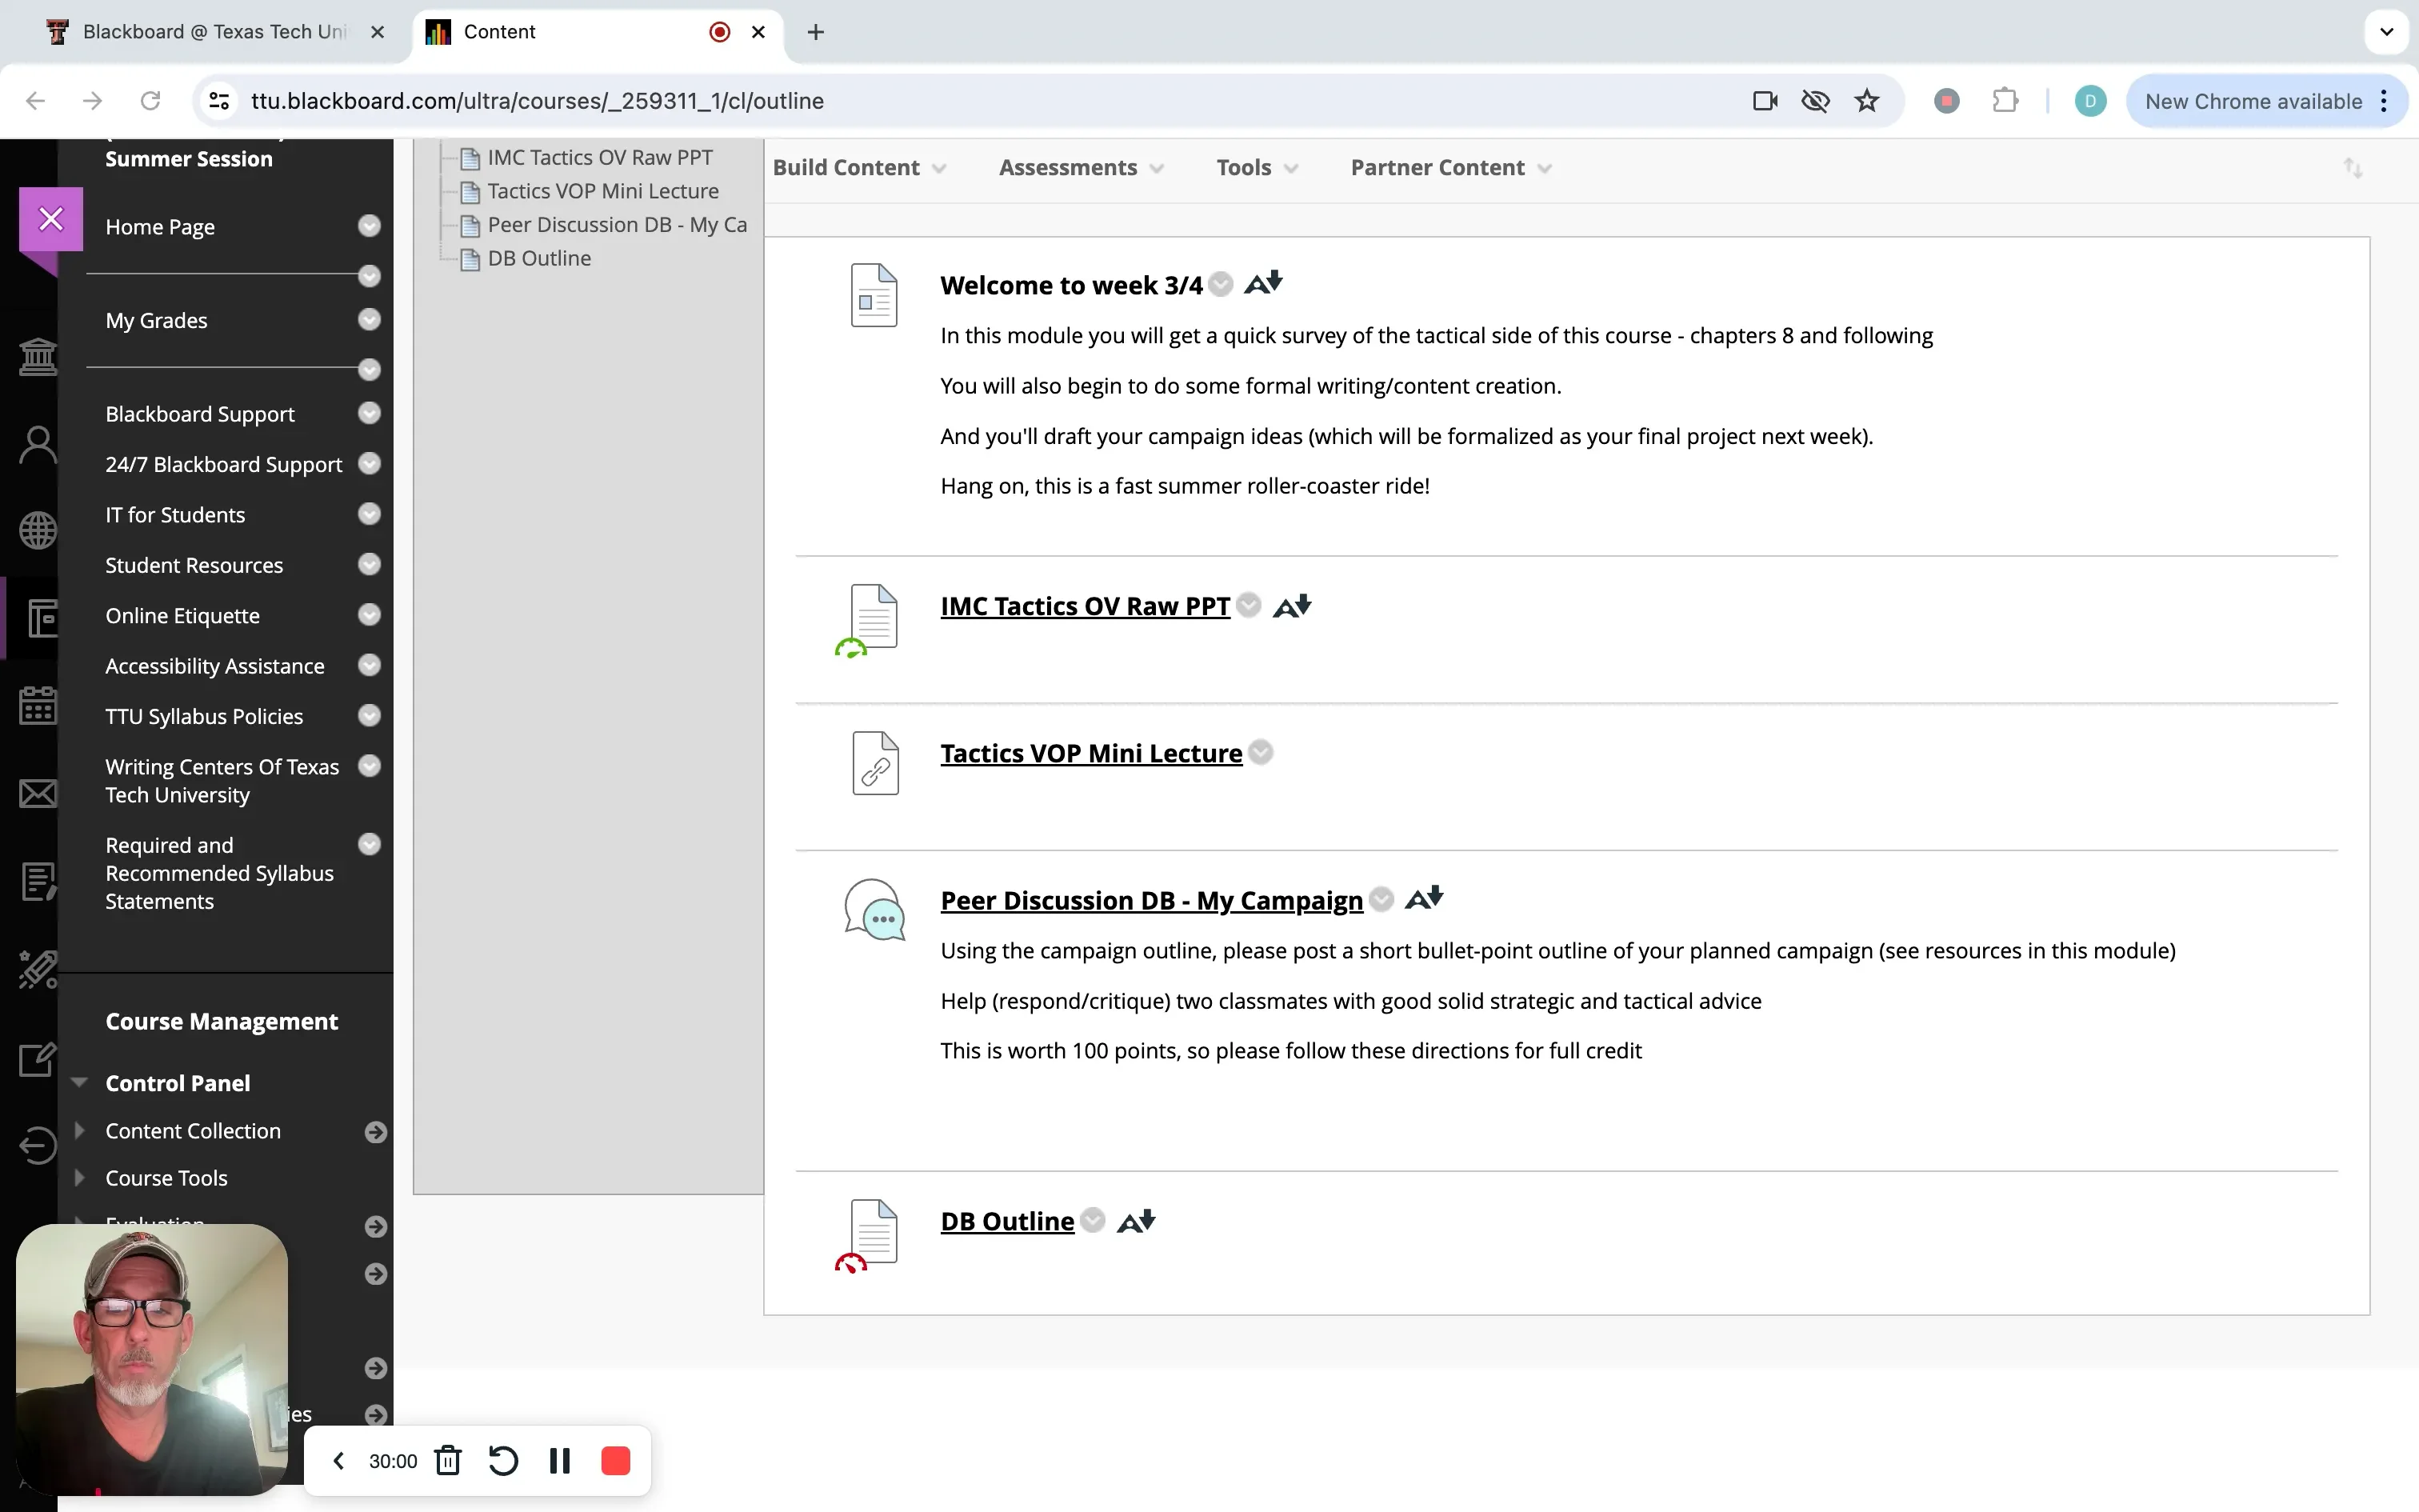This screenshot has height=1512, width=2419.
Task: Open the Build Content dropdown
Action: pyautogui.click(x=858, y=168)
